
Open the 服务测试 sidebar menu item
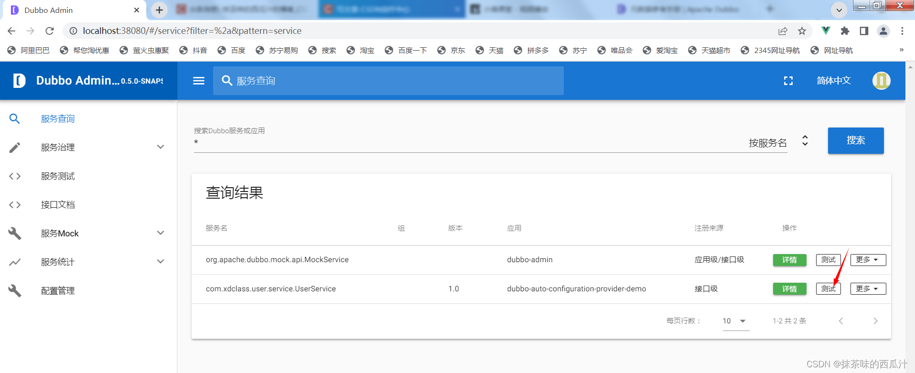pos(88,176)
